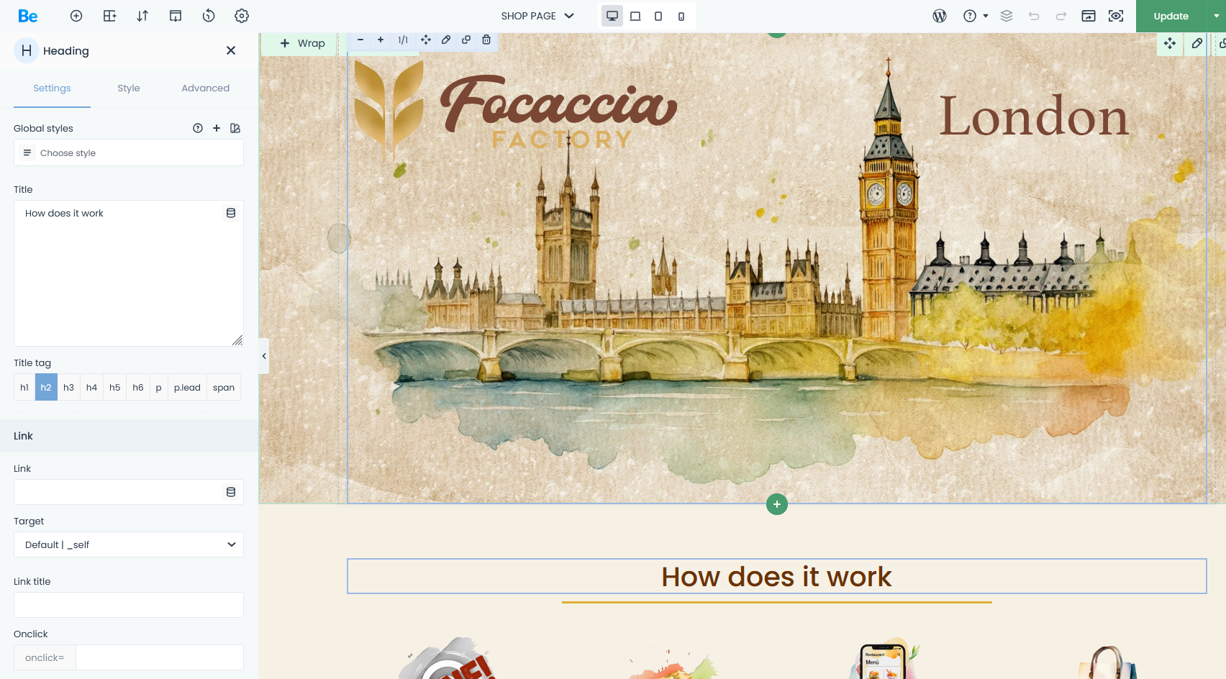Viewport: 1226px width, 679px height.
Task: Collapse the sidebar with arrow handle
Action: [264, 356]
